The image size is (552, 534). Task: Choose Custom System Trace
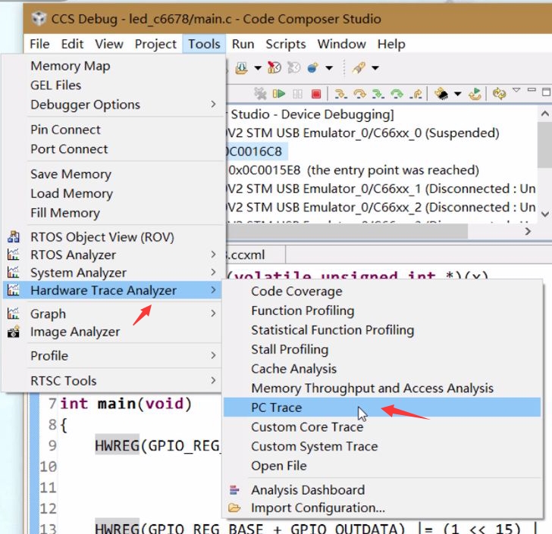pos(382,446)
